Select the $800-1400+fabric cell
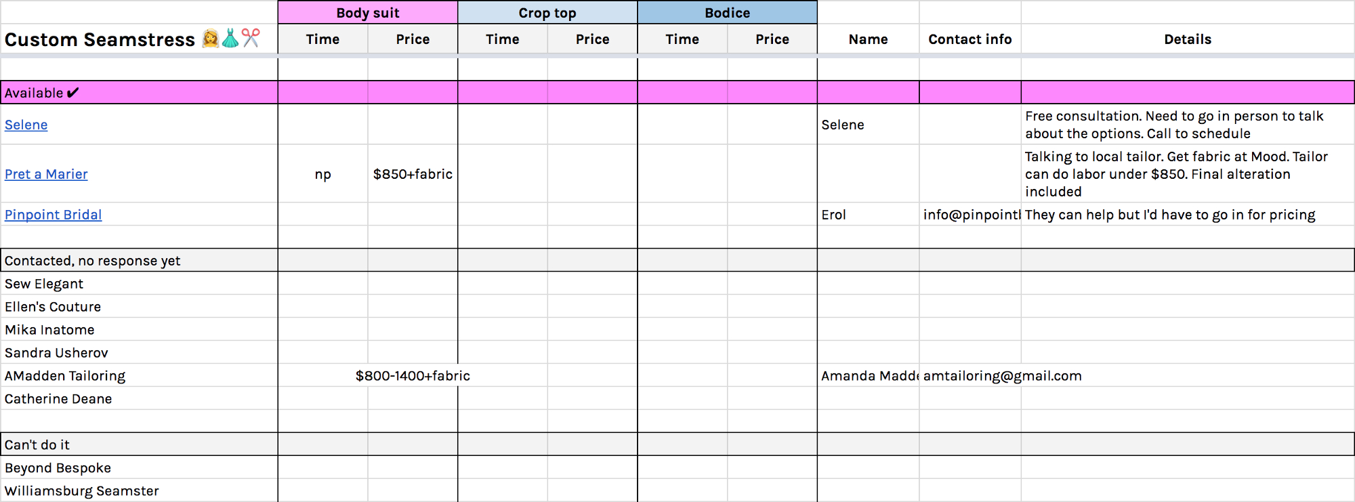Image resolution: width=1355 pixels, height=502 pixels. [413, 376]
